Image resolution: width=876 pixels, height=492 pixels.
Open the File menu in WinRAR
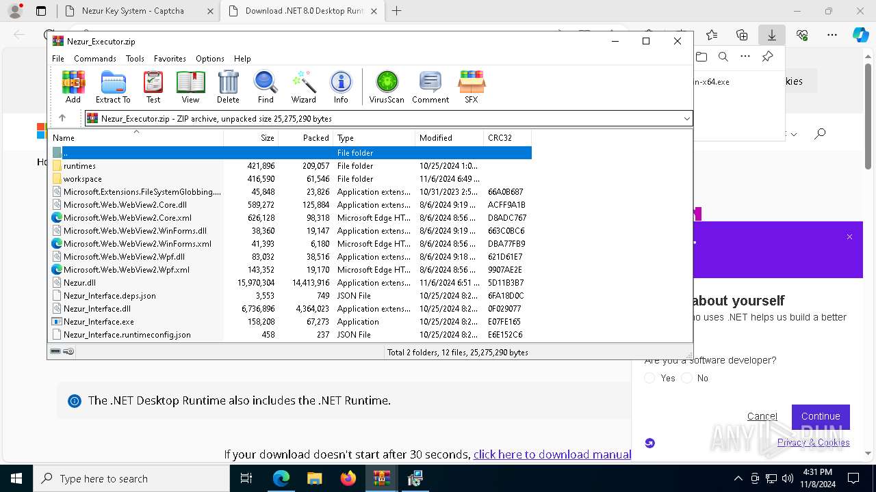coord(58,59)
